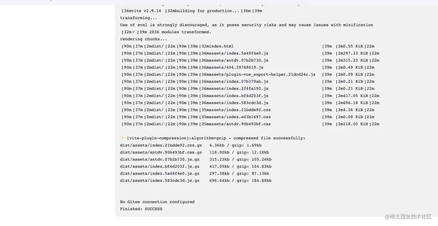Click dist/assets/index.5a48f4e0.js.gz file path
Screen dimensions: 438x226
(160, 174)
